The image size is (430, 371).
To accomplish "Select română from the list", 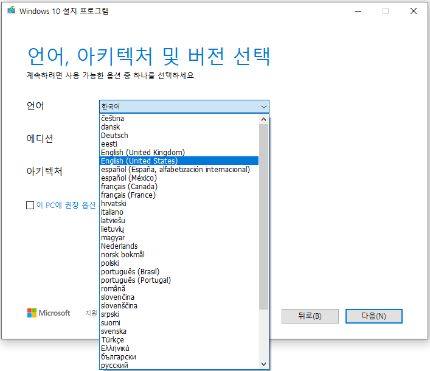I will point(179,288).
